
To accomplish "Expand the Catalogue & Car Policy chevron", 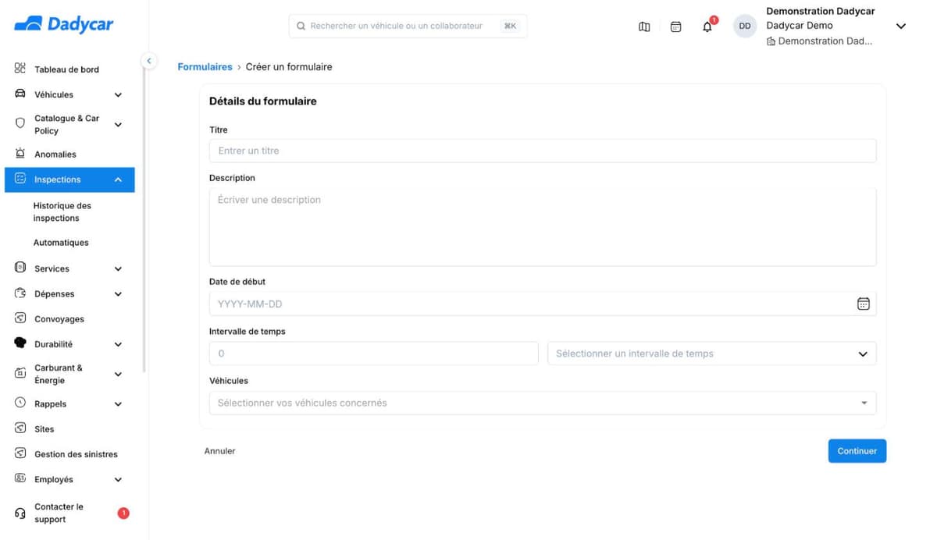I will (x=118, y=124).
